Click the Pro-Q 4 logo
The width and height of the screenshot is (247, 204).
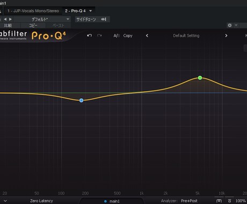pos(49,35)
